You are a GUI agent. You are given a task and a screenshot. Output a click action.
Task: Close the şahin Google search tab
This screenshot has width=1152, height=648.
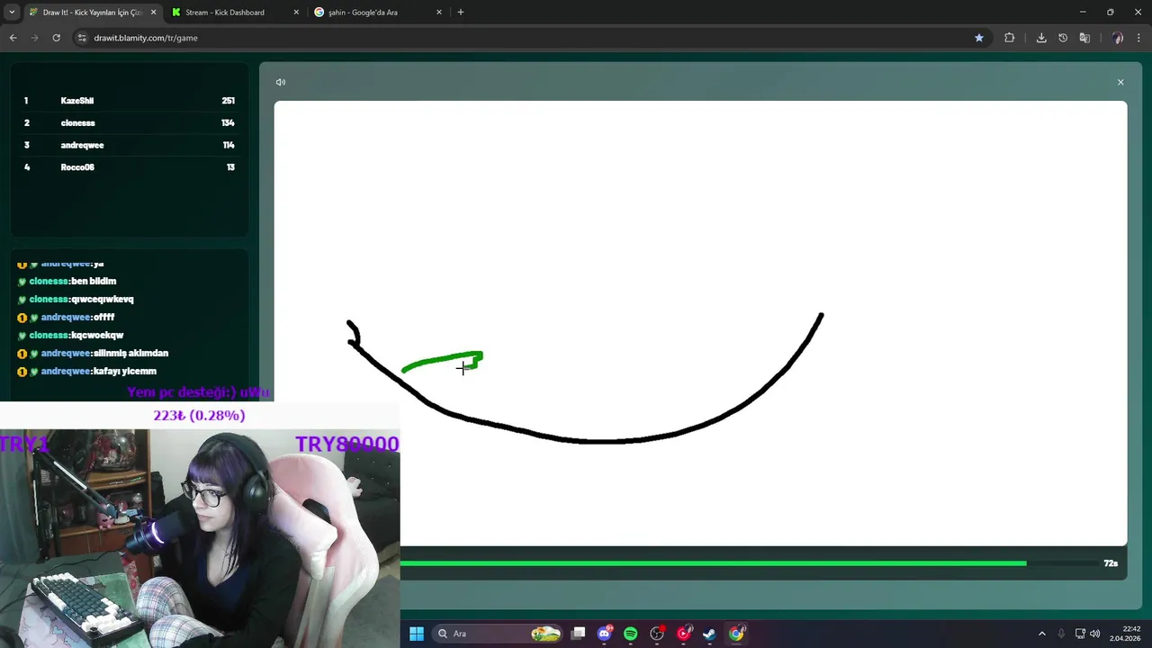(439, 13)
